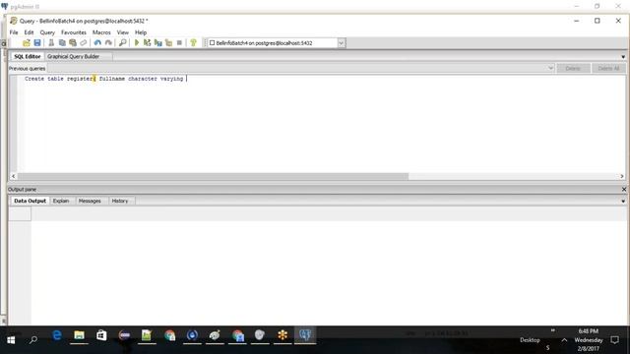Click the word 'register' in the query
The image size is (630, 354).
point(80,79)
